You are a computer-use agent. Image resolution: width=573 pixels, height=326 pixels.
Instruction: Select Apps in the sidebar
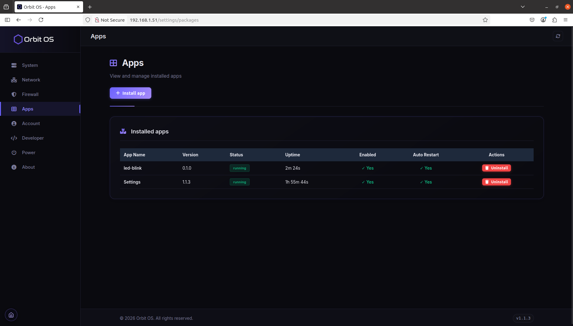pos(40,109)
